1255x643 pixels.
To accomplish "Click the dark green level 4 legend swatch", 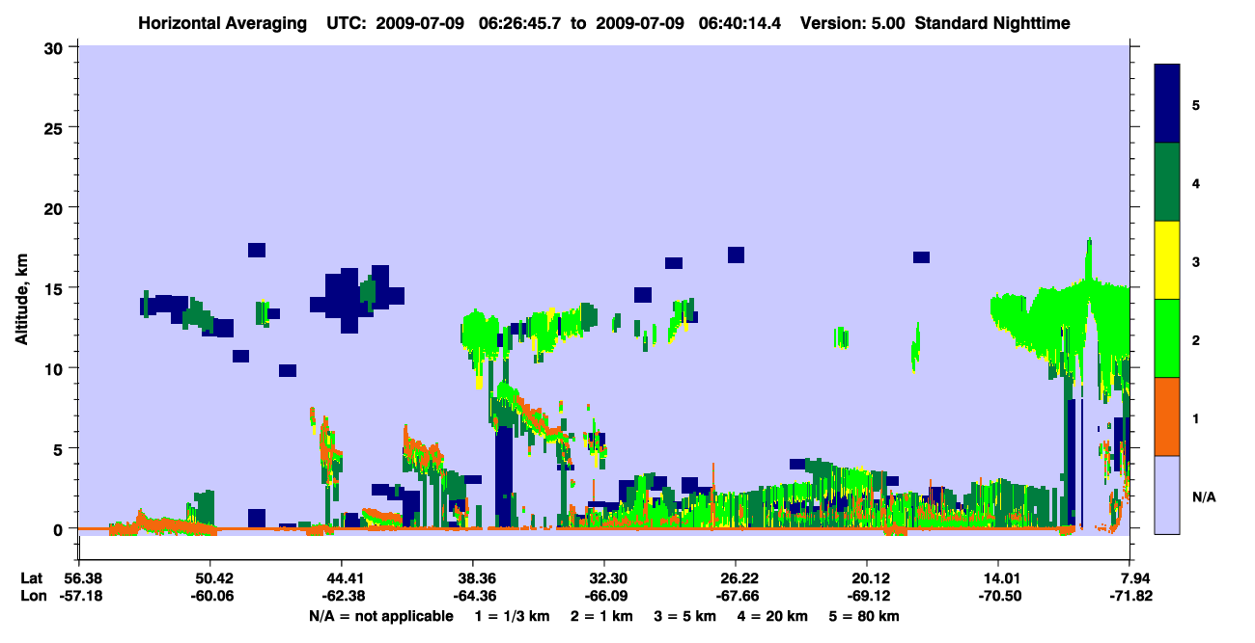I will (1167, 182).
